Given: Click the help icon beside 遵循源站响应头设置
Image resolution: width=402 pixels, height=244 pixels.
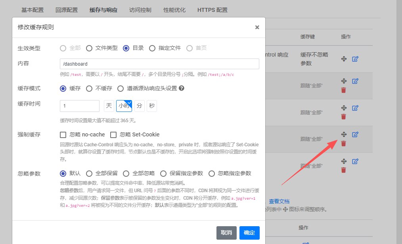Looking at the screenshot, I should pyautogui.click(x=182, y=89).
